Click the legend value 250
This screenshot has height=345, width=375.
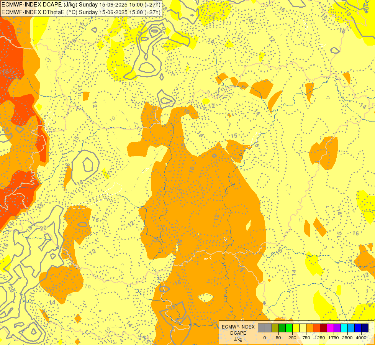(x=292, y=338)
